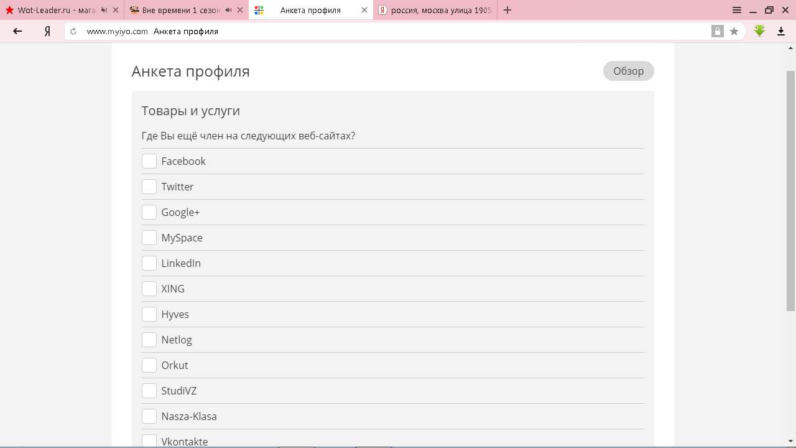Click the vertical page scrollbar thumb
Viewport: 796px width, 448px height.
point(791,191)
